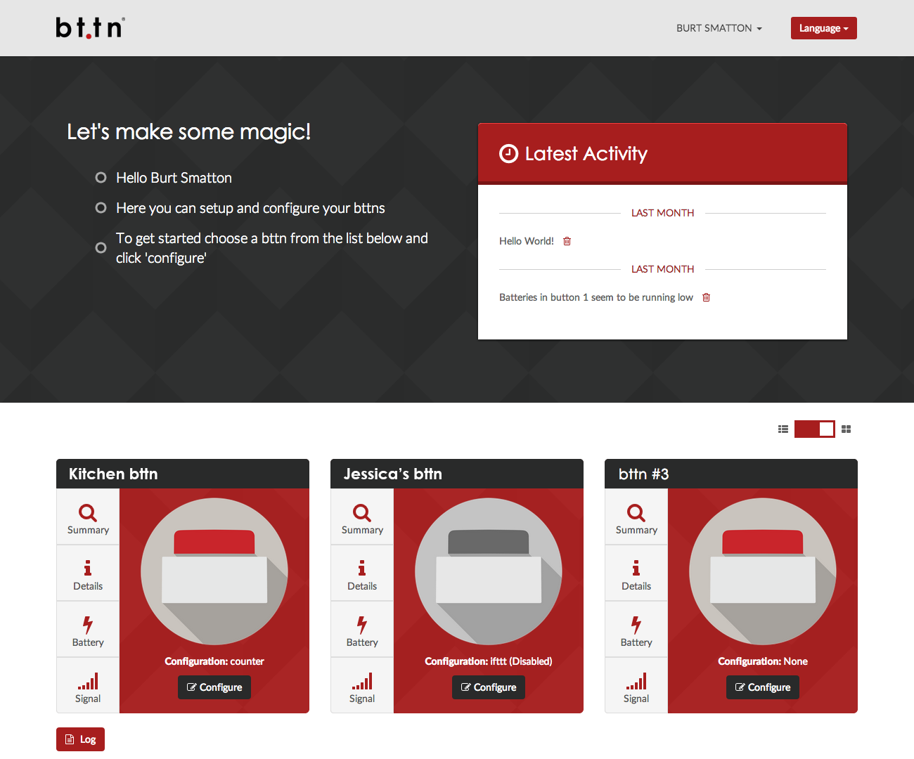
Task: Click the bt.tn logo
Action: (x=90, y=28)
